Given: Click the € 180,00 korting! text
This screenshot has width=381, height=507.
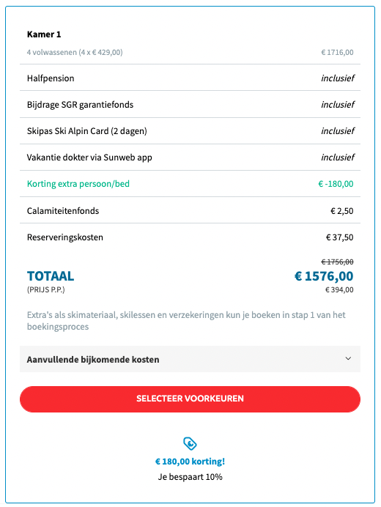Looking at the screenshot, I should pyautogui.click(x=190, y=462).
